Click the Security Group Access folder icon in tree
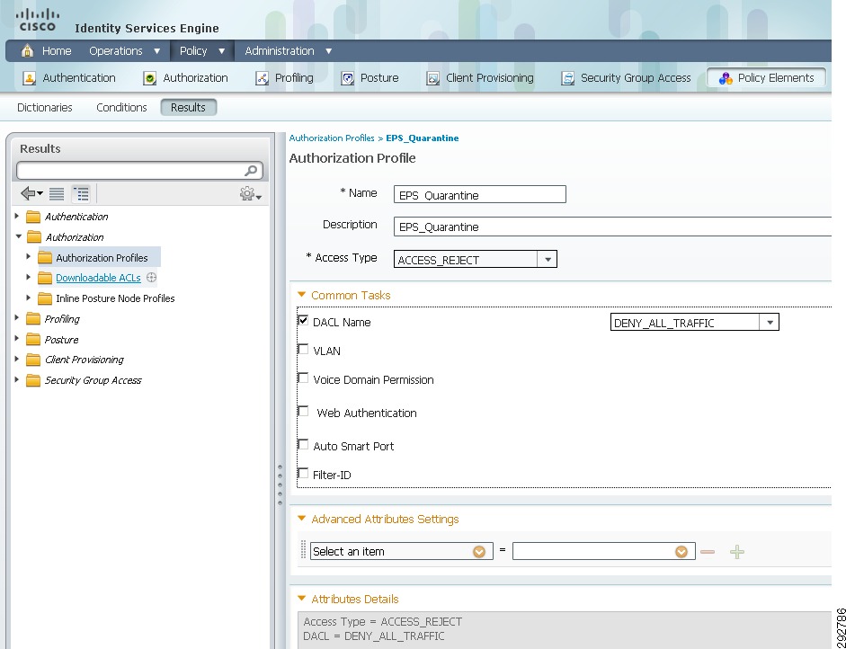846x649 pixels. [33, 380]
